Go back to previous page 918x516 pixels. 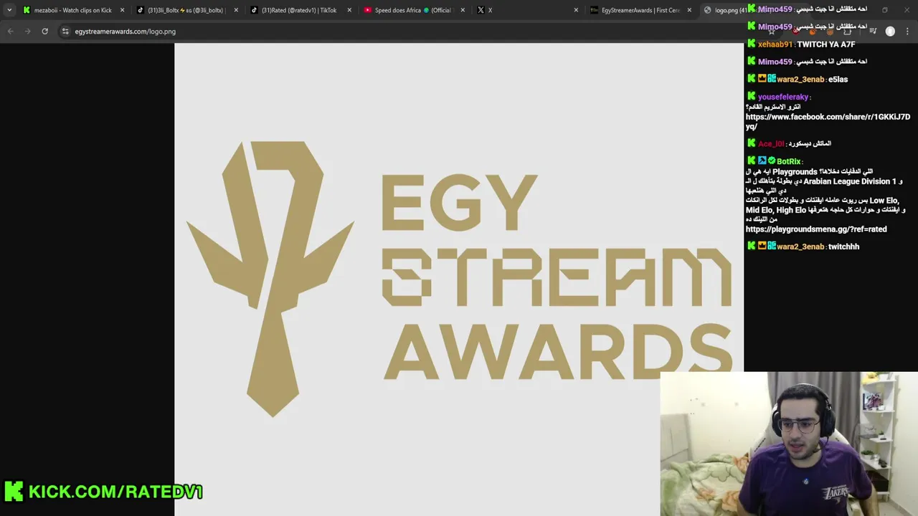point(10,32)
